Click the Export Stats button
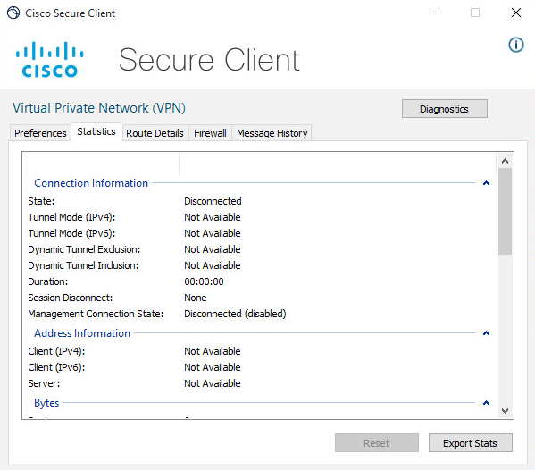Viewport: 535px width, 470px height. 470,443
